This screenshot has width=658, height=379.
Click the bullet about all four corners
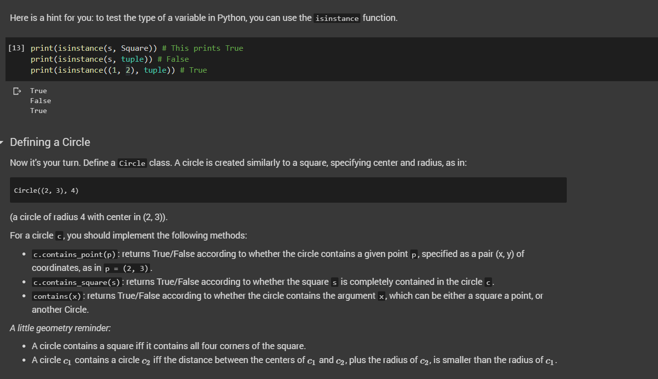(169, 346)
